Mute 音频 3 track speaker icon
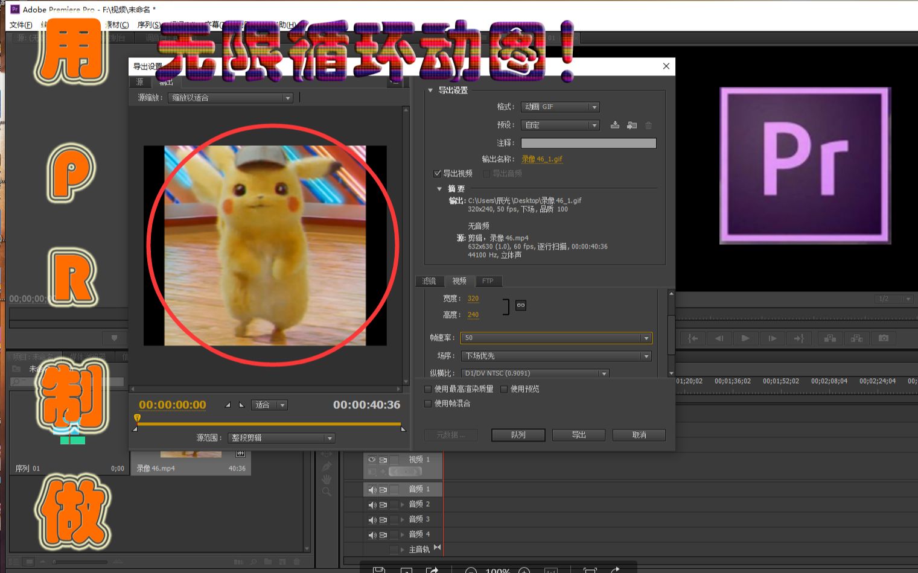The image size is (918, 573). [x=372, y=519]
